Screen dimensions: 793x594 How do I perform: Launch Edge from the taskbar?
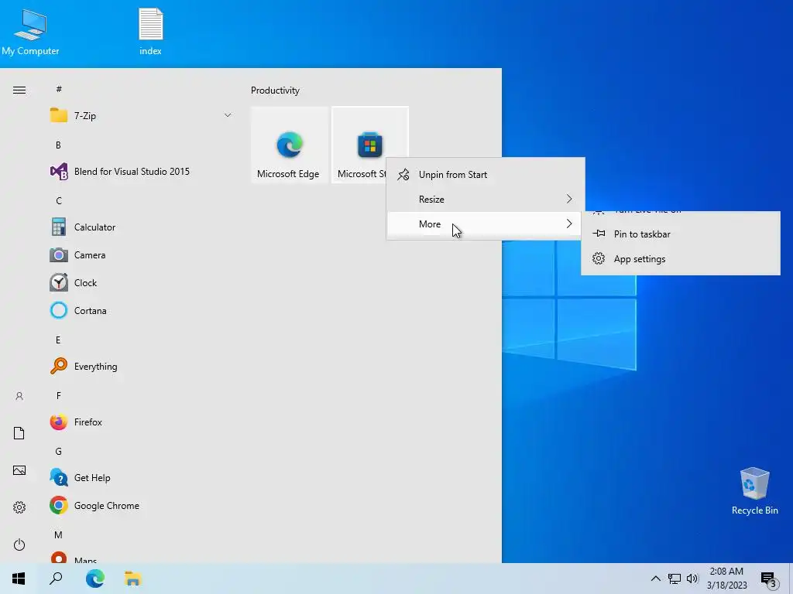pyautogui.click(x=95, y=579)
